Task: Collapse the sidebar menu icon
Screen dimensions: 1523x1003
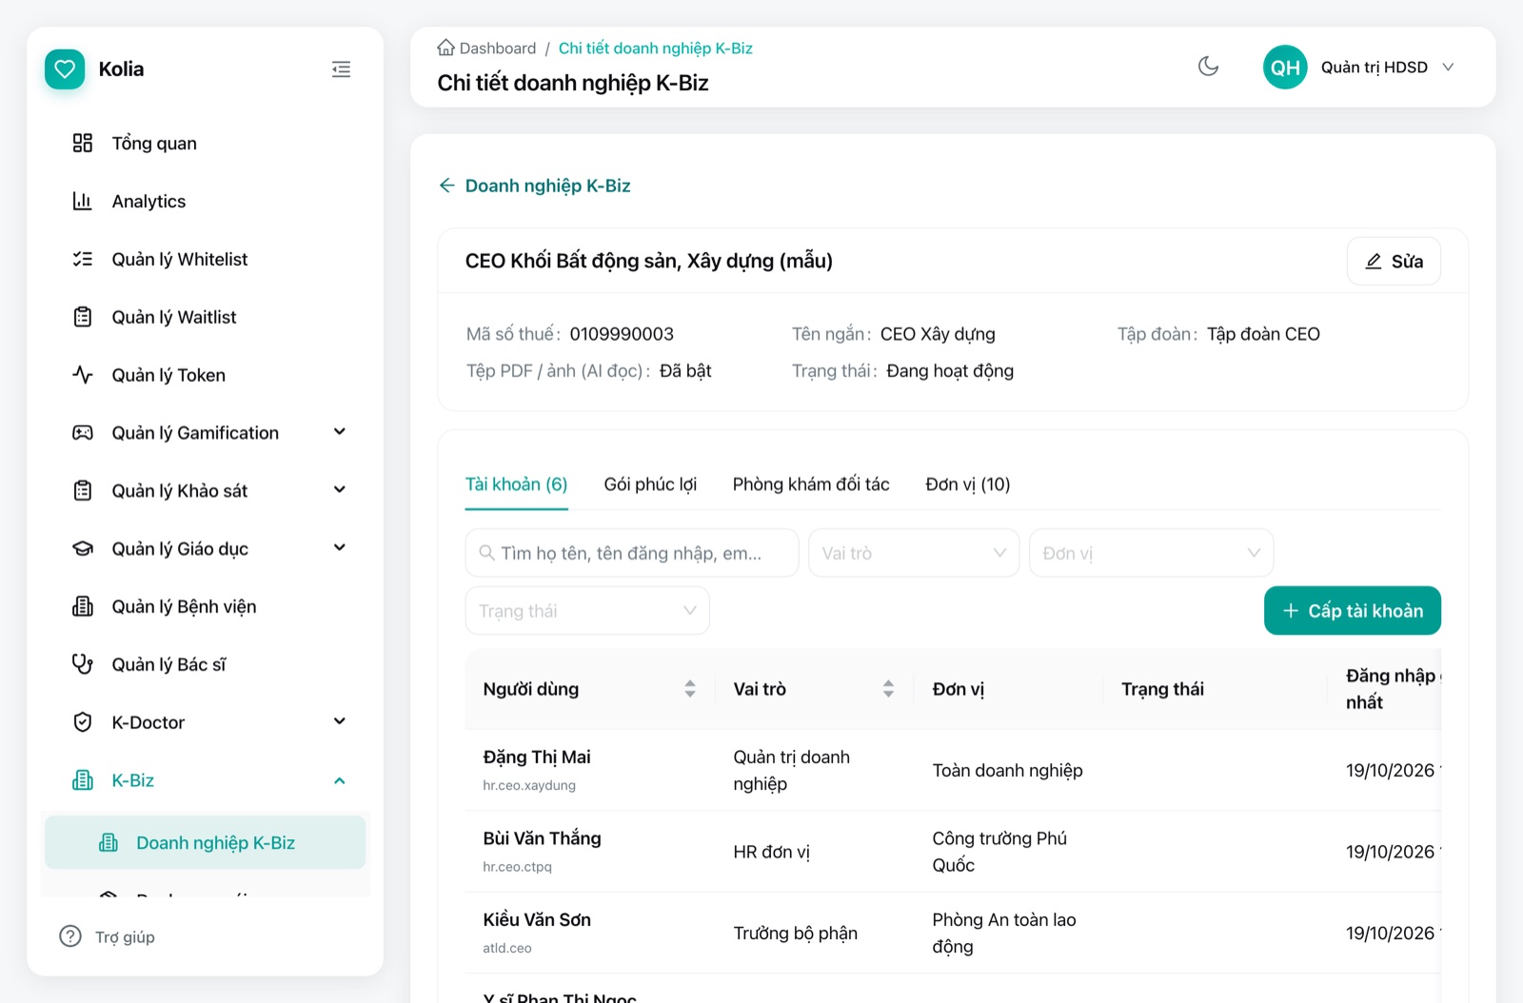Action: click(341, 69)
